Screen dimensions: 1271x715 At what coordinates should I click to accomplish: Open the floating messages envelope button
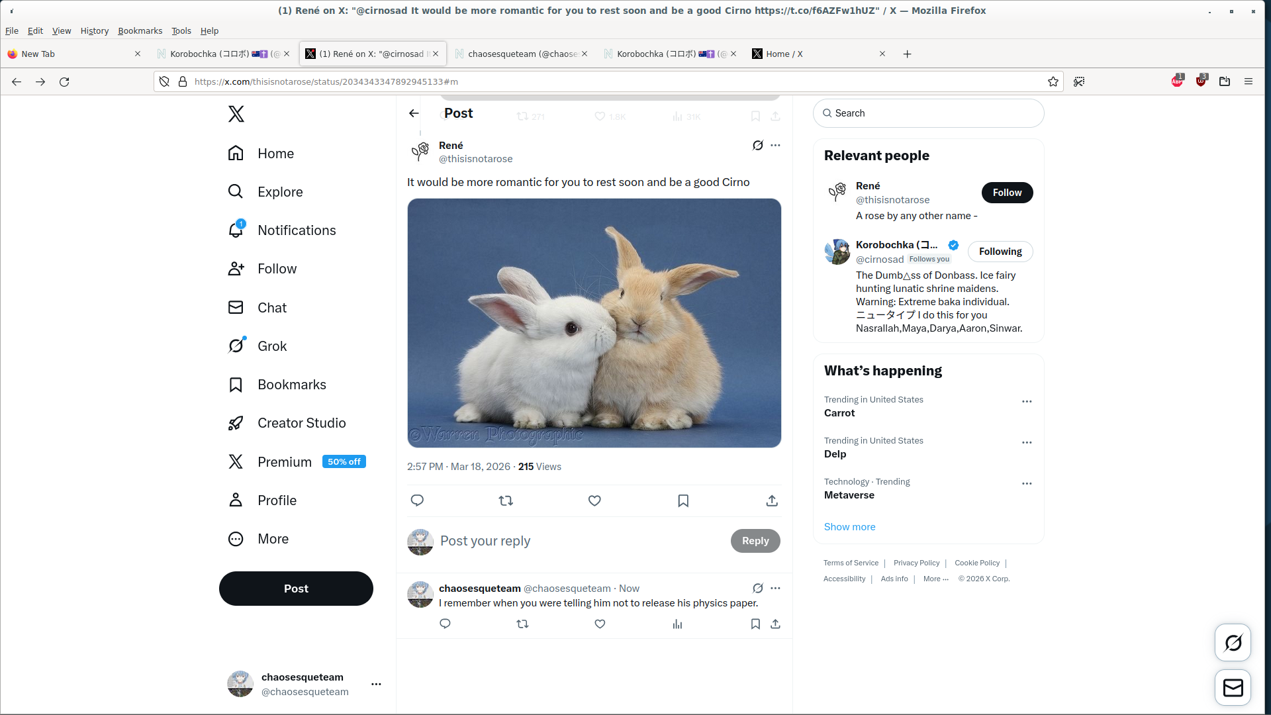pyautogui.click(x=1233, y=688)
